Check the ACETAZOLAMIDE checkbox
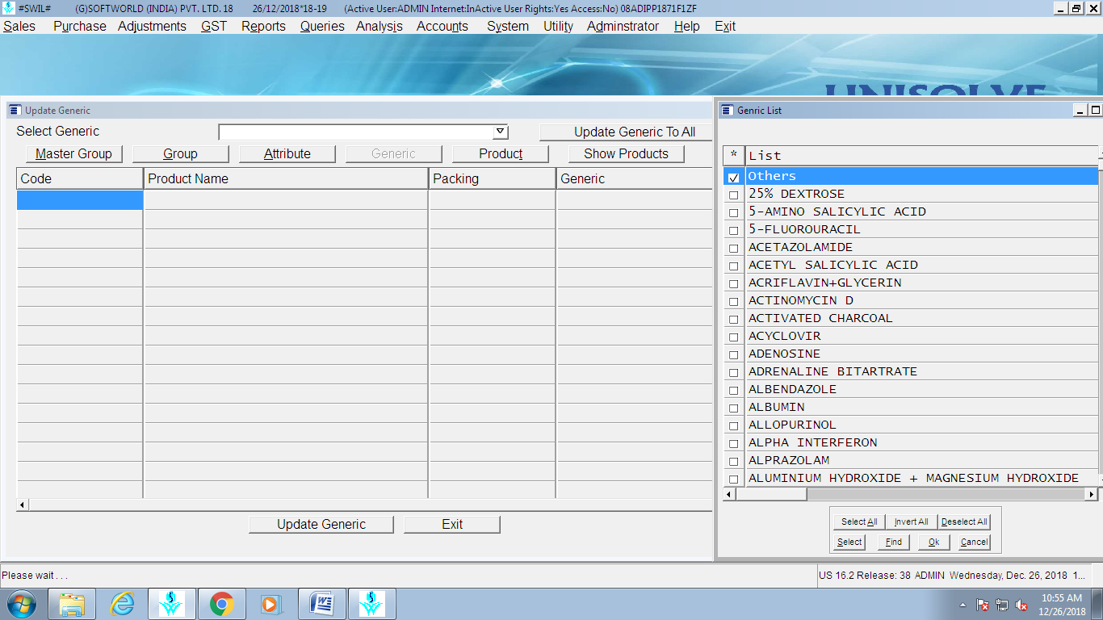Viewport: 1103px width, 620px height. (x=733, y=248)
